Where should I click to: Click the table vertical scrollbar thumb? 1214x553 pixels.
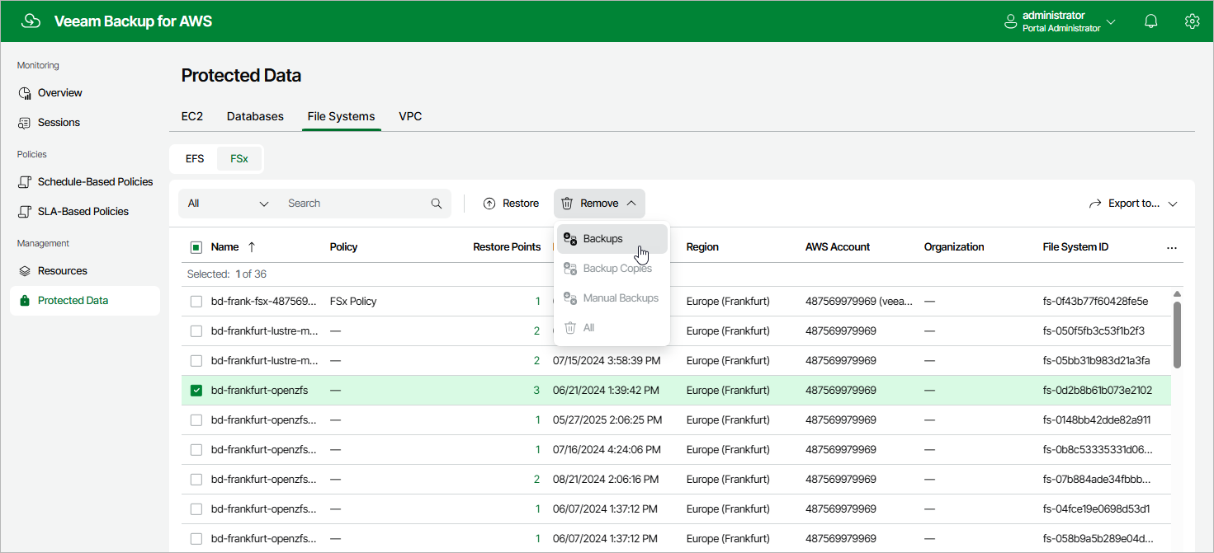(x=1177, y=334)
